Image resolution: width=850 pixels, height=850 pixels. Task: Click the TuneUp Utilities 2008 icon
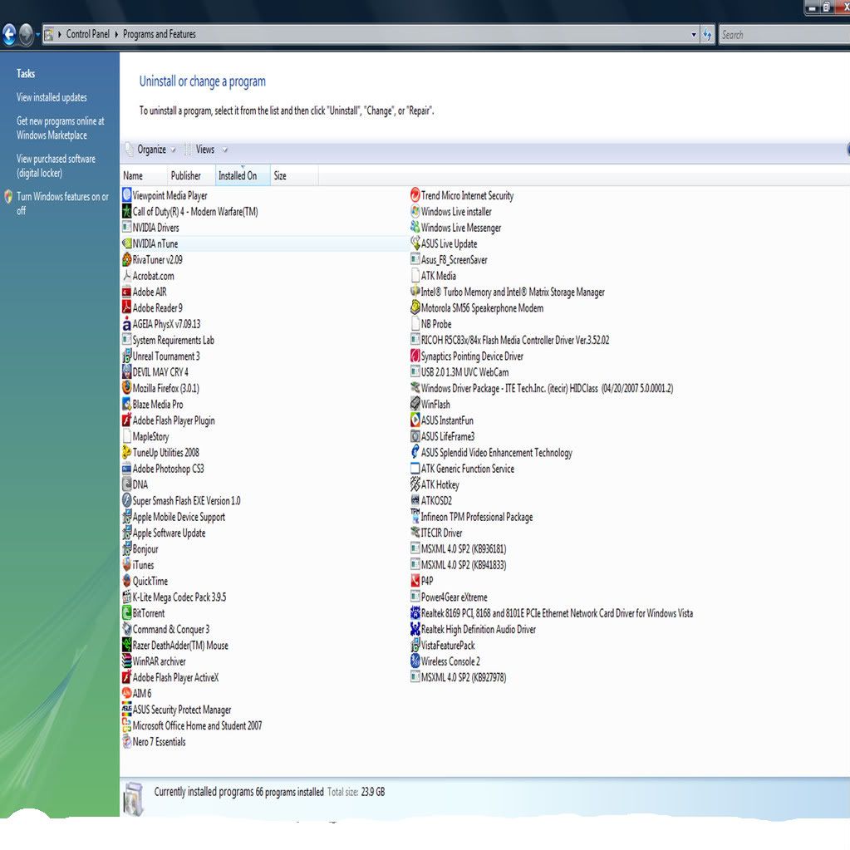[x=127, y=453]
